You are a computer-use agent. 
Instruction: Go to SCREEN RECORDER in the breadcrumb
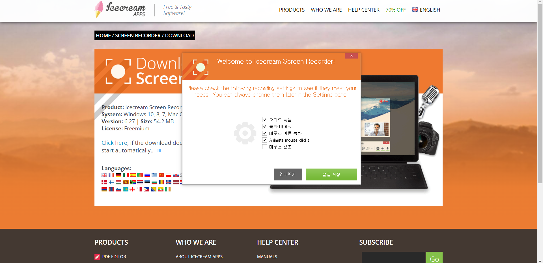point(138,35)
